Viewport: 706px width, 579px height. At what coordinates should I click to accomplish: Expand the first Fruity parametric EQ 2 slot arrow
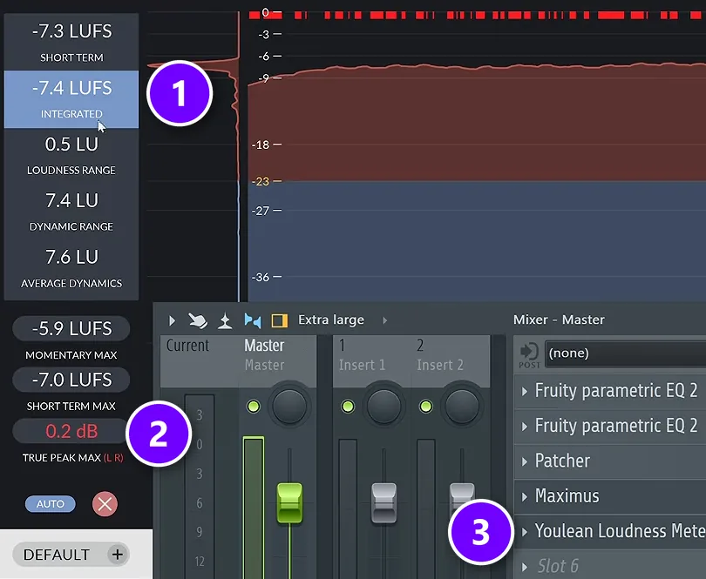click(524, 391)
